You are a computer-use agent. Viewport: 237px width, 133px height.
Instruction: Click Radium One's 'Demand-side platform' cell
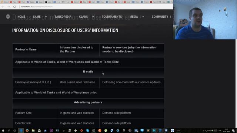tap(132, 113)
